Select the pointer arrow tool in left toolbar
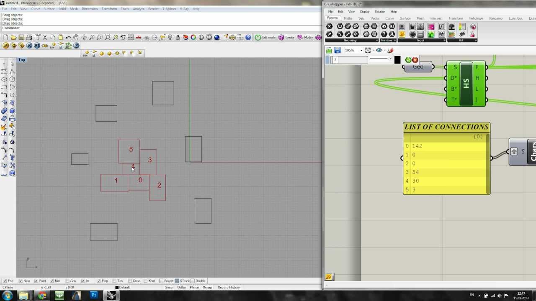This screenshot has width=536, height=301. pos(12,64)
